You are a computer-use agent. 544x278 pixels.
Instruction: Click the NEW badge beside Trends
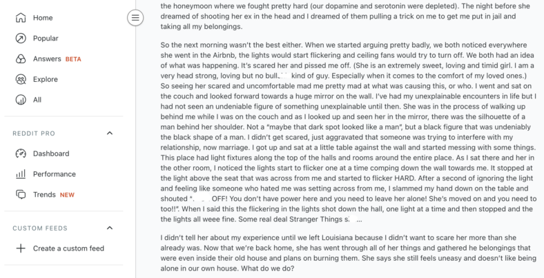point(67,195)
